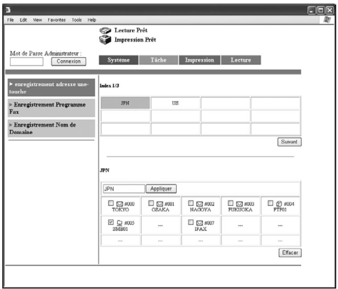Image resolution: width=338 pixels, height=289 pixels.
Task: Click the Windows flag logo in menu bar
Action: pyautogui.click(x=327, y=20)
